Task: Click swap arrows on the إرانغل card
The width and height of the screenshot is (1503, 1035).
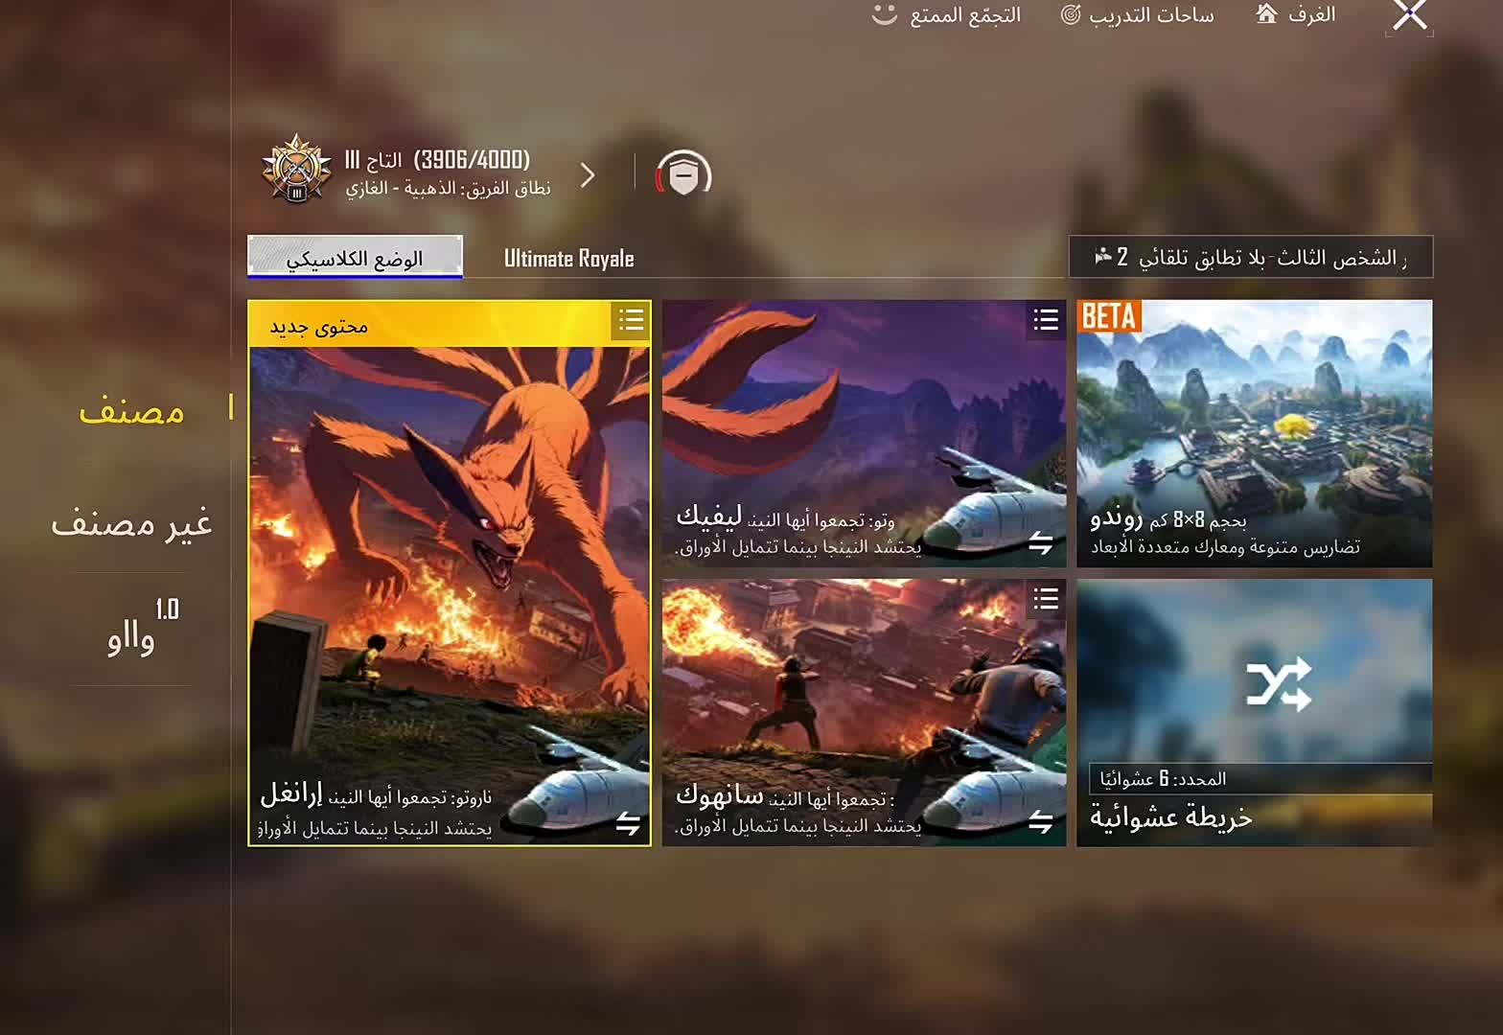Action: pos(628,823)
